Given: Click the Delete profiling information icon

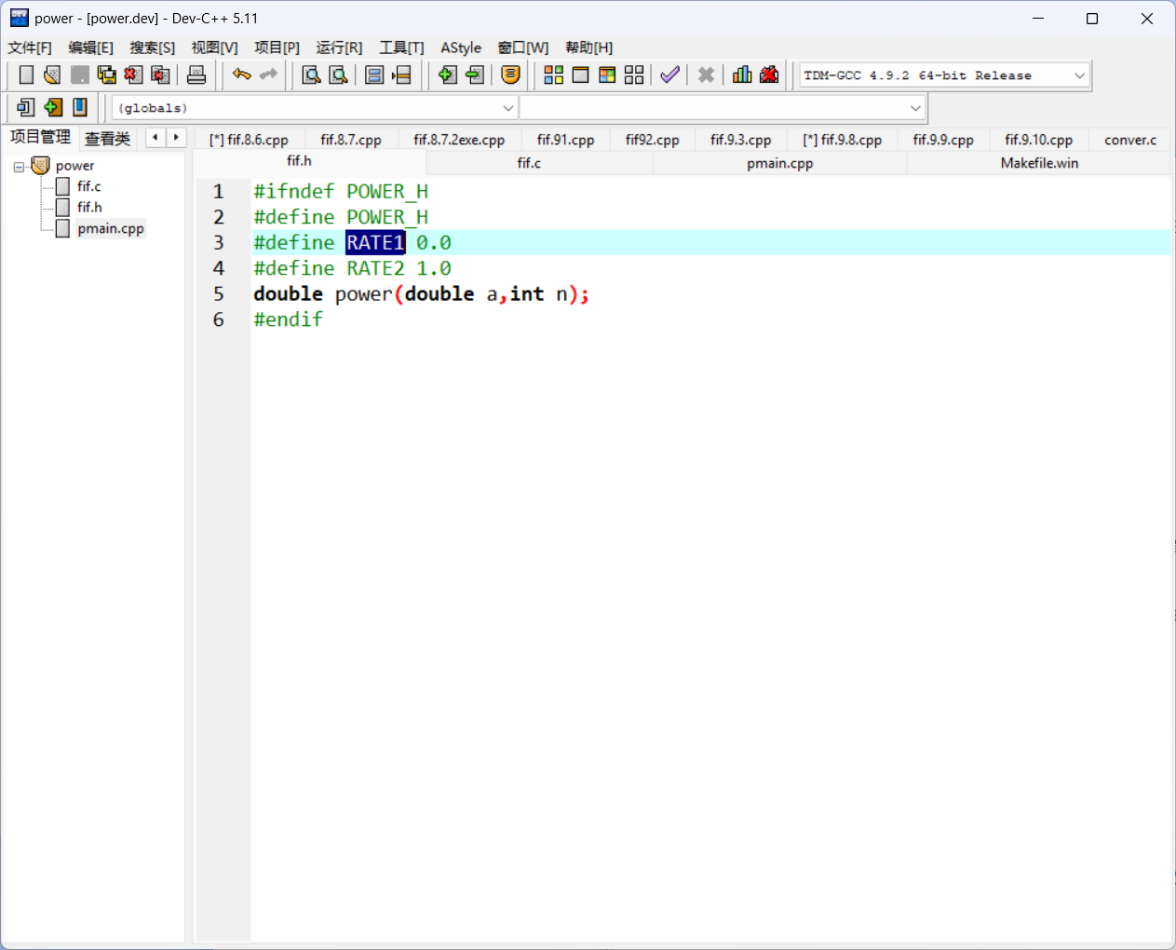Looking at the screenshot, I should (x=769, y=75).
